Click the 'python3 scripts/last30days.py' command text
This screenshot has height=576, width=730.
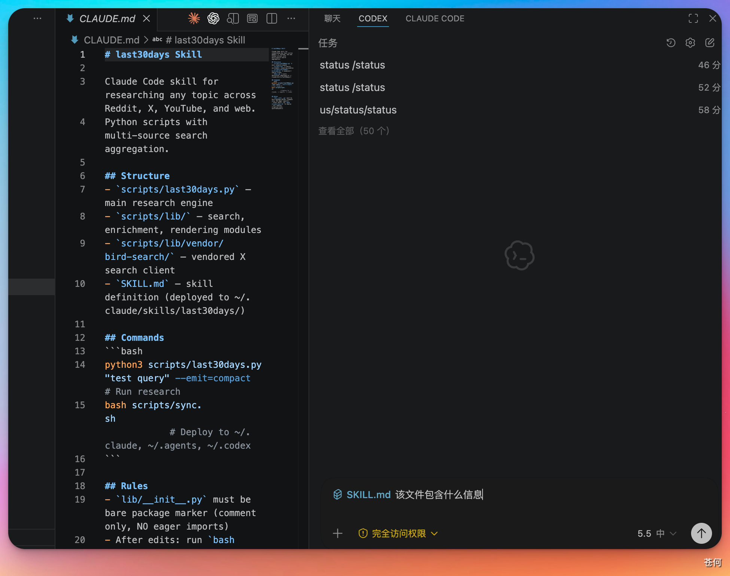click(183, 365)
